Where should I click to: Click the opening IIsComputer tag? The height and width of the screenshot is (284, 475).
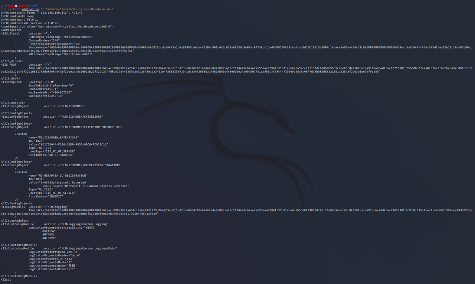pyautogui.click(x=11, y=82)
